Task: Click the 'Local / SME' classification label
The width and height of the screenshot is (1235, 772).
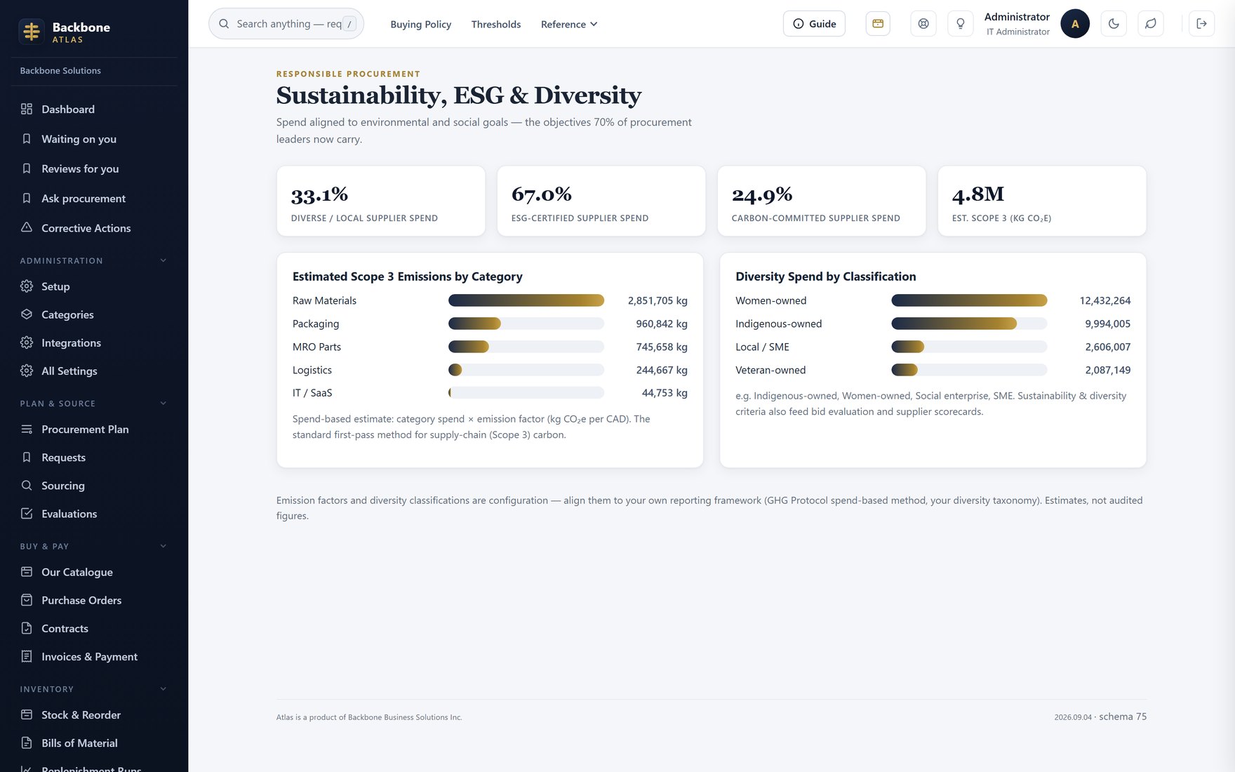Action: pyautogui.click(x=762, y=347)
